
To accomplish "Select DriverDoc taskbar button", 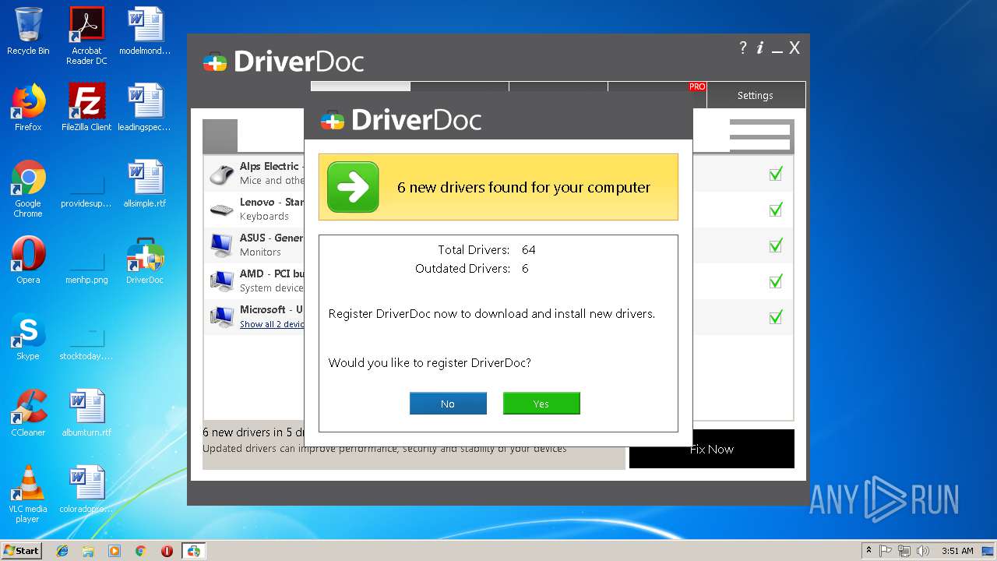I will click(193, 551).
